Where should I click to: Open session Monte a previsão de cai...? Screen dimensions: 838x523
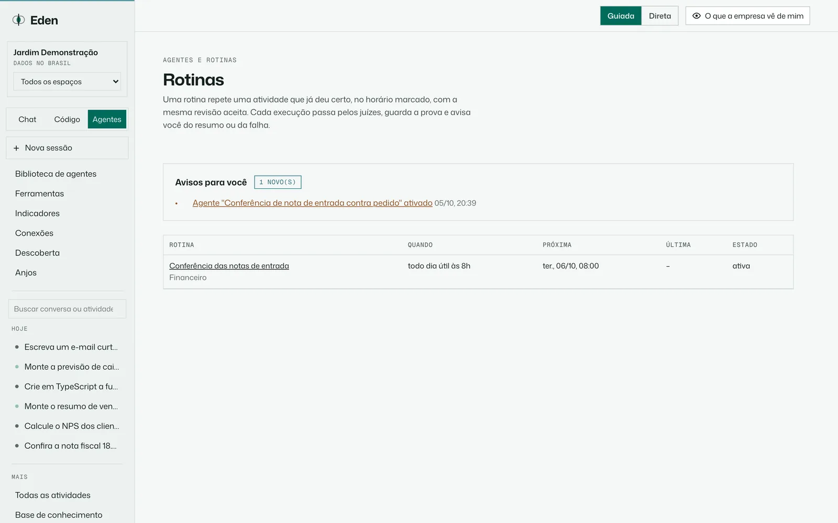point(67,367)
